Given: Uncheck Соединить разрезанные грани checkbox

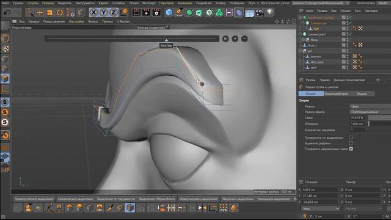Looking at the screenshot, I should (x=351, y=148).
